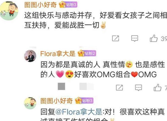Tap the 钻粉3 badge in the bottom reply

[x=84, y=101]
